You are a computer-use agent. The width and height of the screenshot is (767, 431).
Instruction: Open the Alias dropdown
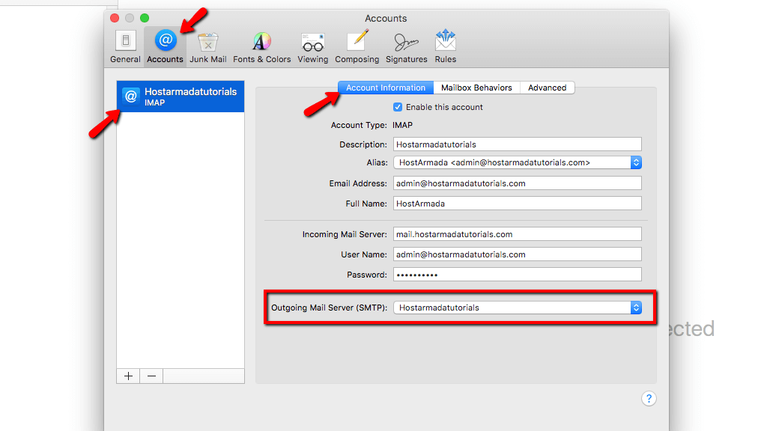pos(518,162)
